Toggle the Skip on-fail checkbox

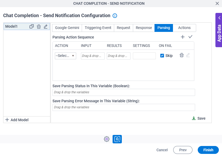(162, 56)
